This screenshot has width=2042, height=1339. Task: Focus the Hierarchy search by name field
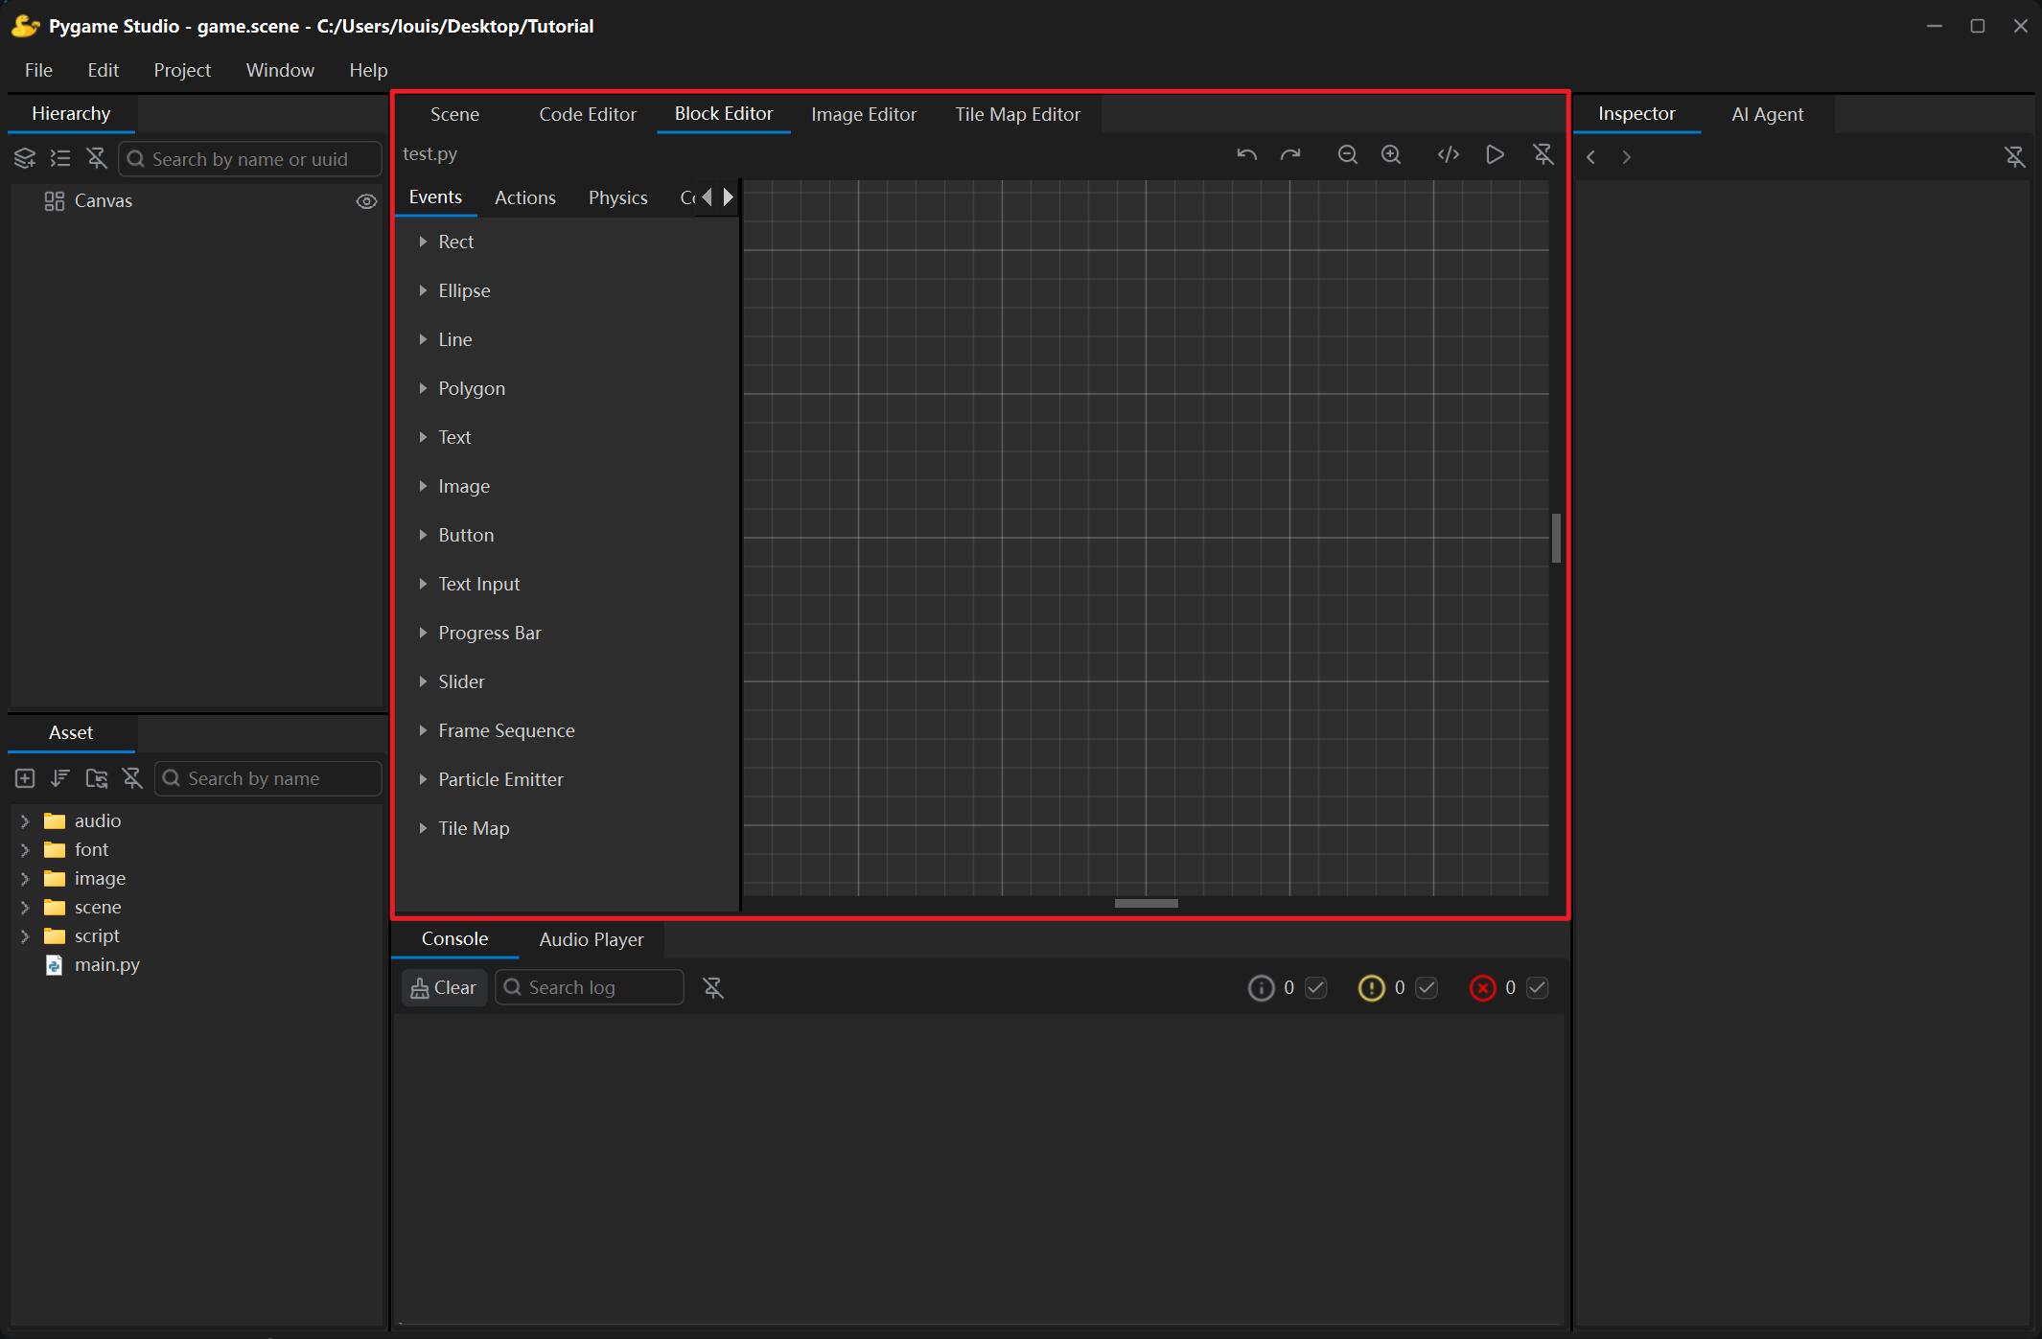pyautogui.click(x=251, y=159)
